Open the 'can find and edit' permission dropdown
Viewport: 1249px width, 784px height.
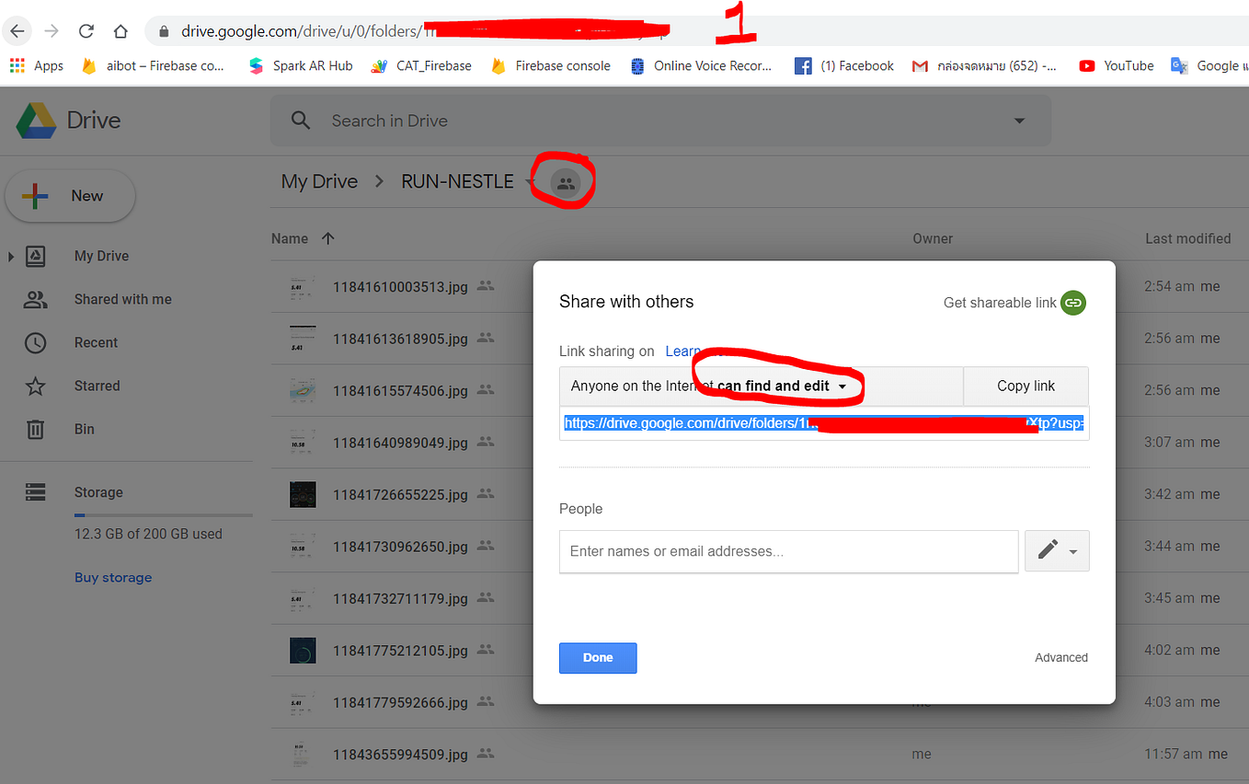point(842,386)
